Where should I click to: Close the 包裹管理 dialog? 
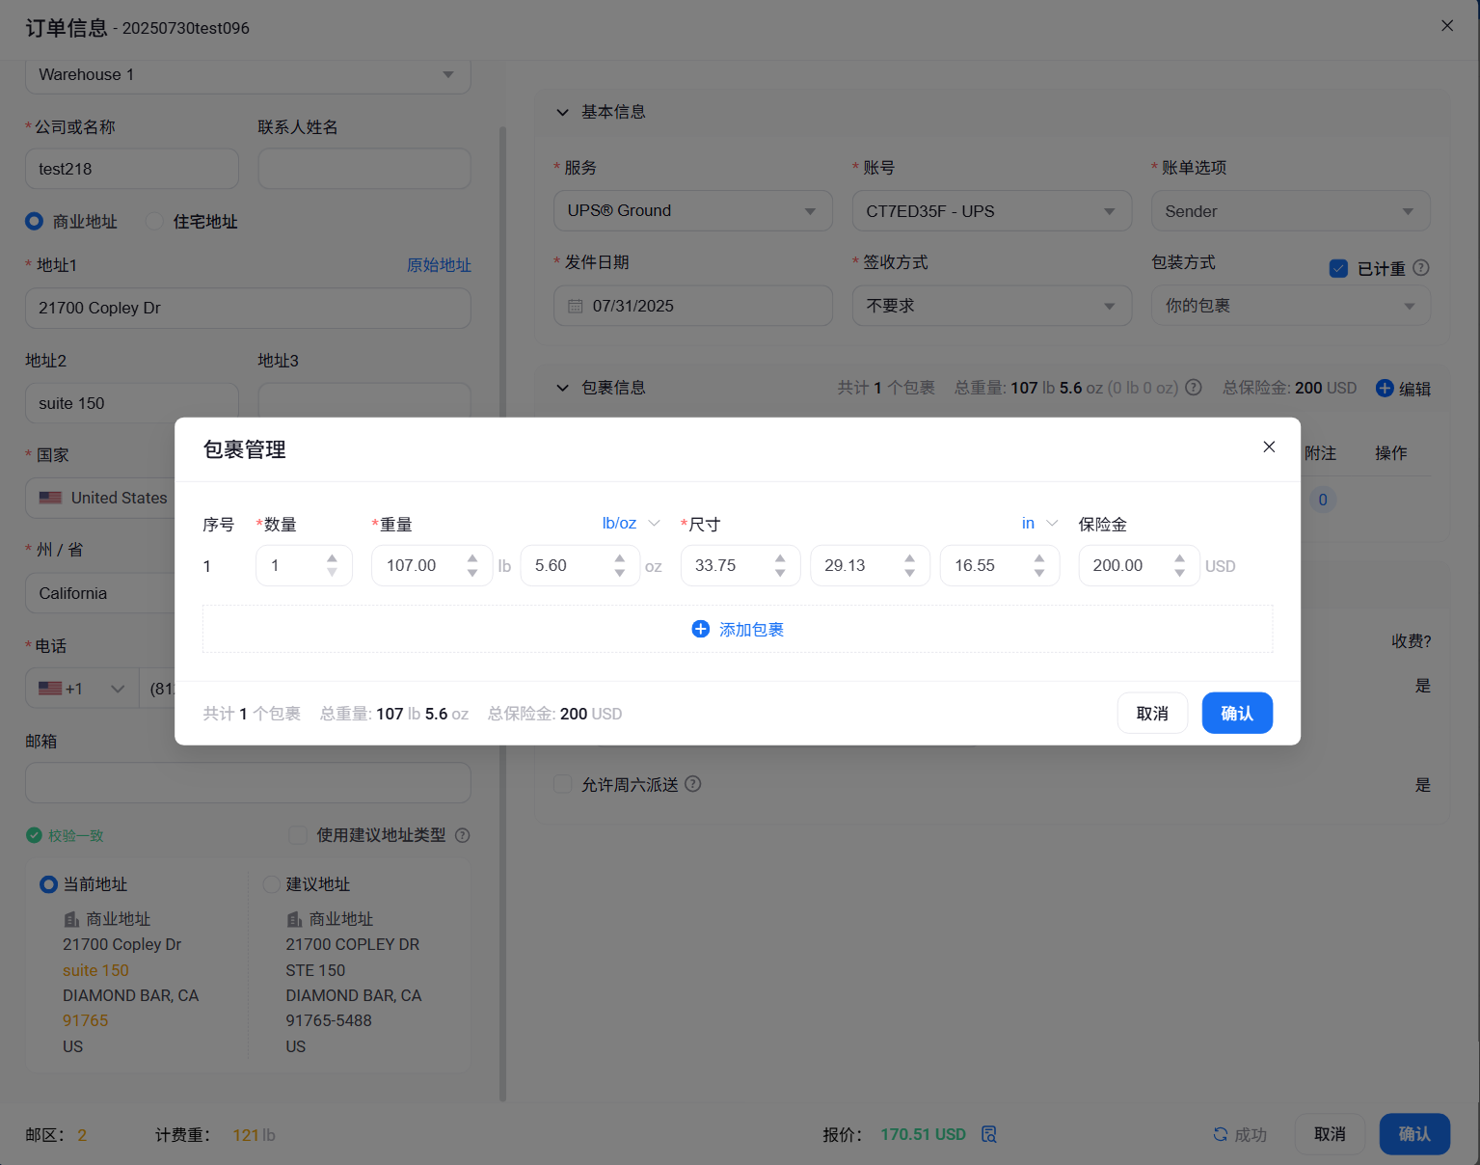(x=1269, y=447)
